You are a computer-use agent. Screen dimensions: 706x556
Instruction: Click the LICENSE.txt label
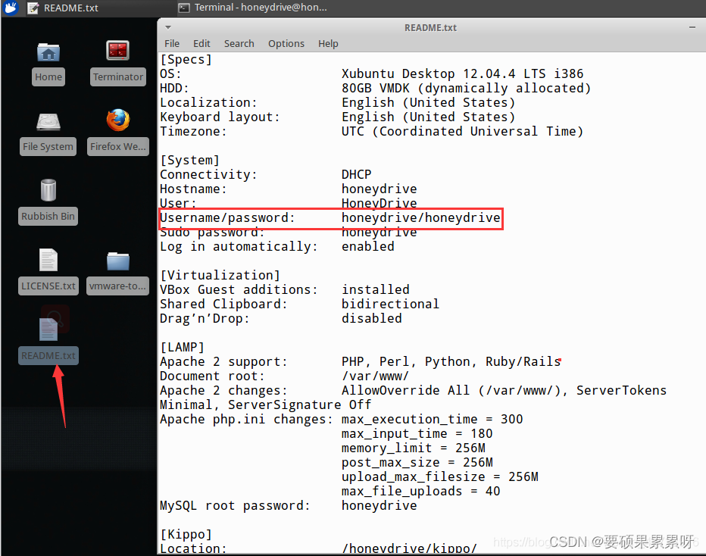point(48,286)
